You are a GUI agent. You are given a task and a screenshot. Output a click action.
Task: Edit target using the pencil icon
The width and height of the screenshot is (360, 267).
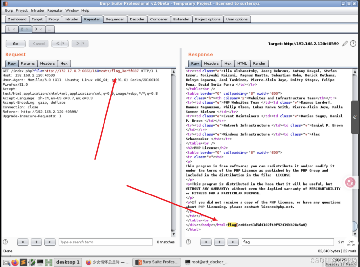(345, 43)
